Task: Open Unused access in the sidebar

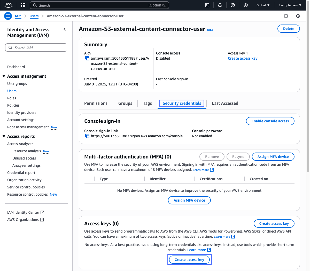Action: pyautogui.click(x=24, y=158)
